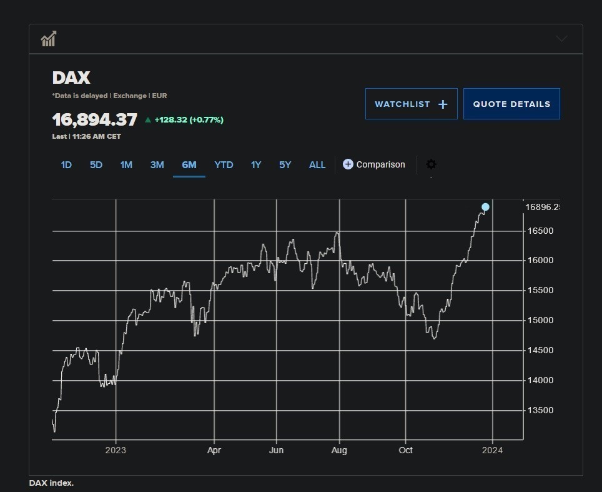602x492 pixels.
Task: Click the green up-arrow change indicator
Action: [148, 120]
